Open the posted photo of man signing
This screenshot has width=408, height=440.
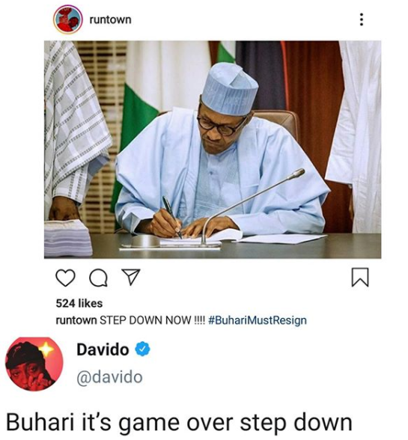(213, 150)
